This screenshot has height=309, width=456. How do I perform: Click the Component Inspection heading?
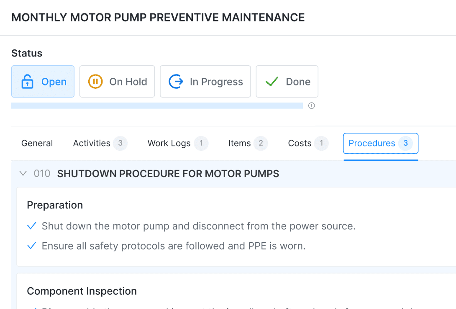(x=82, y=291)
